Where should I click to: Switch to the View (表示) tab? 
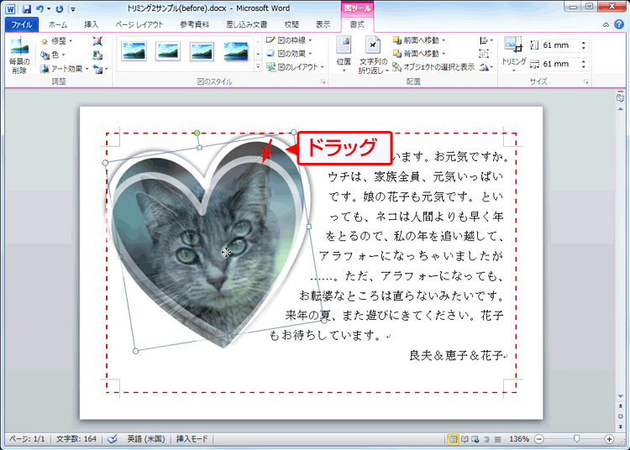tap(323, 24)
